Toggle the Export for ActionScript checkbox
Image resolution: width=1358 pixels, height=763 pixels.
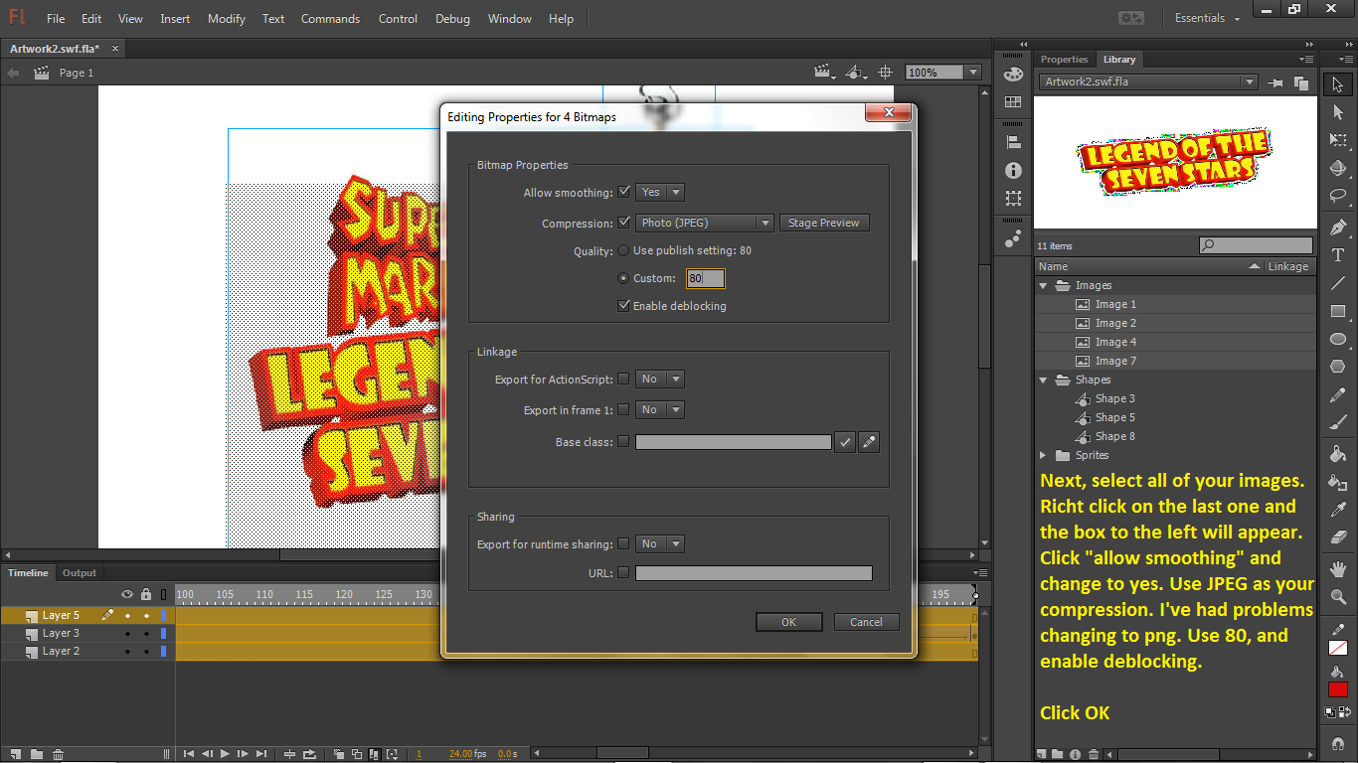[623, 380]
